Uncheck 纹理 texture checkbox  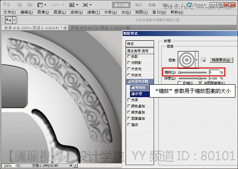(133, 94)
